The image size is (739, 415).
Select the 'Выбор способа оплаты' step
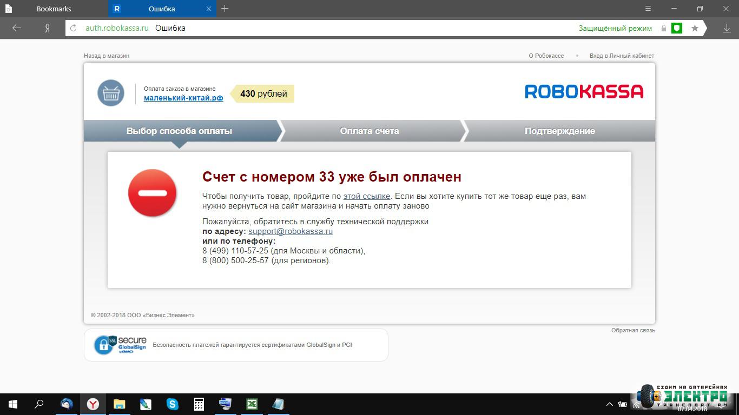(179, 131)
